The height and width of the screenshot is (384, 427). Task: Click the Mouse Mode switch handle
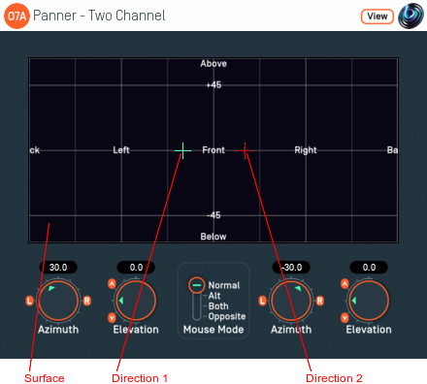click(x=197, y=285)
